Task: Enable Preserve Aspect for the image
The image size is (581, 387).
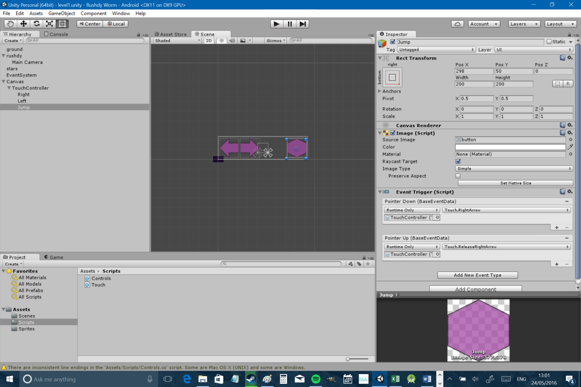Action: click(458, 176)
